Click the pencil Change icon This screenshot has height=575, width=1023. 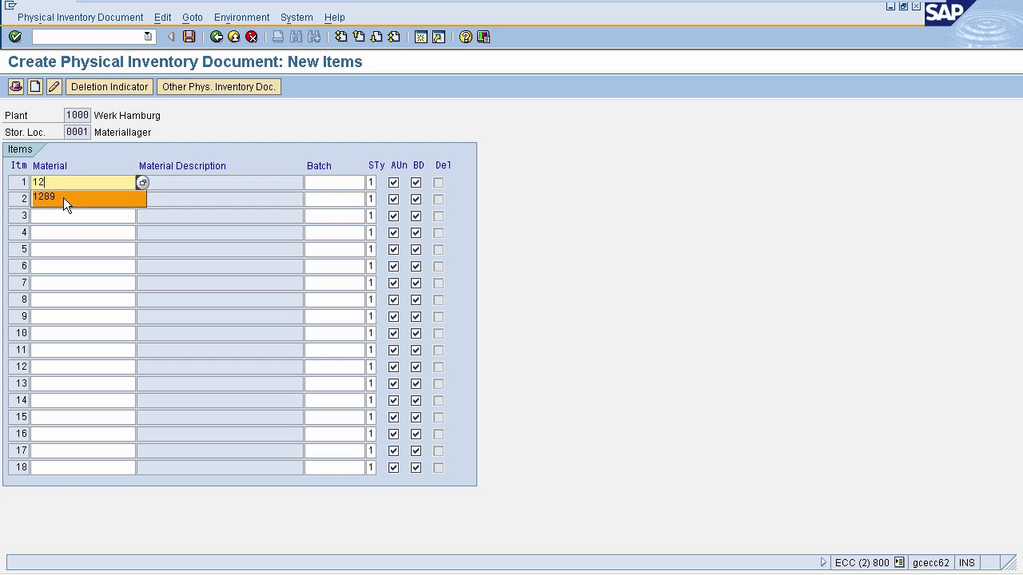54,87
